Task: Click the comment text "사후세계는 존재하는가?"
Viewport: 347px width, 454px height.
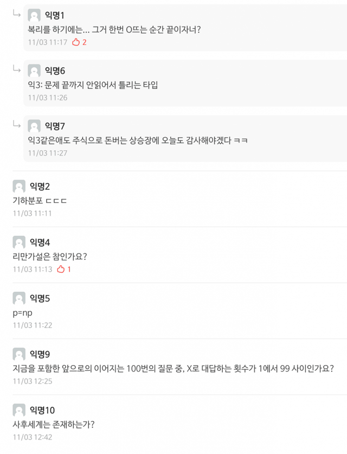Action: point(54,424)
